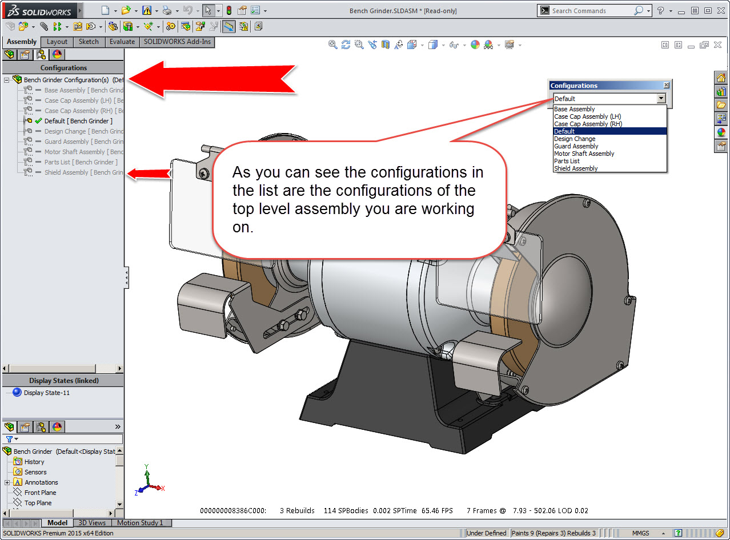Switch to the Assembly tab
730x540 pixels.
coord(22,42)
